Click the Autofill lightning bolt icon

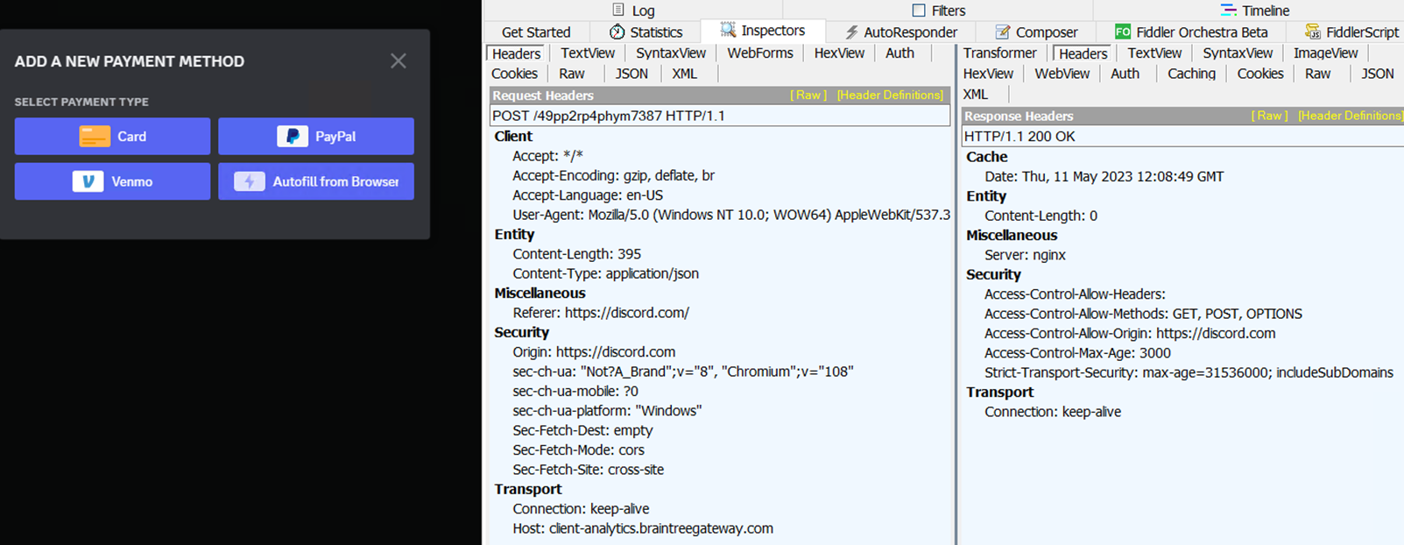[250, 181]
